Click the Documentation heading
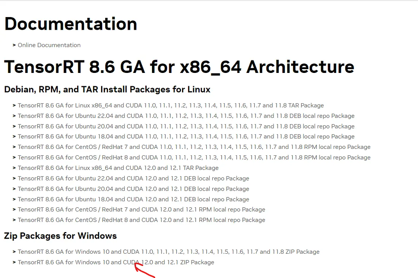 click(71, 24)
